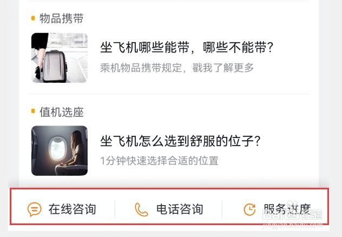342x237 pixels.
Task: Open the airplane window seat thumbnail
Action: [60, 150]
